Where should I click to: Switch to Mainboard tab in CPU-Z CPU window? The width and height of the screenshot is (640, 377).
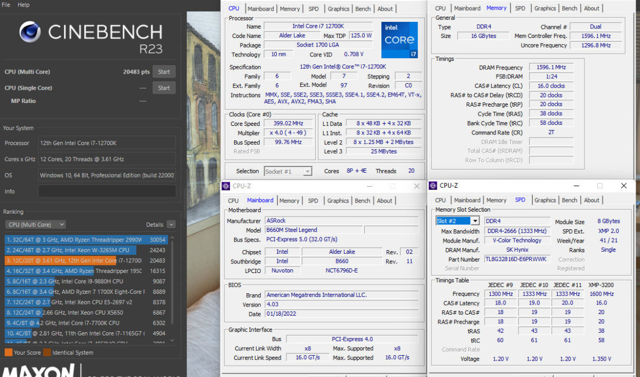point(260,9)
